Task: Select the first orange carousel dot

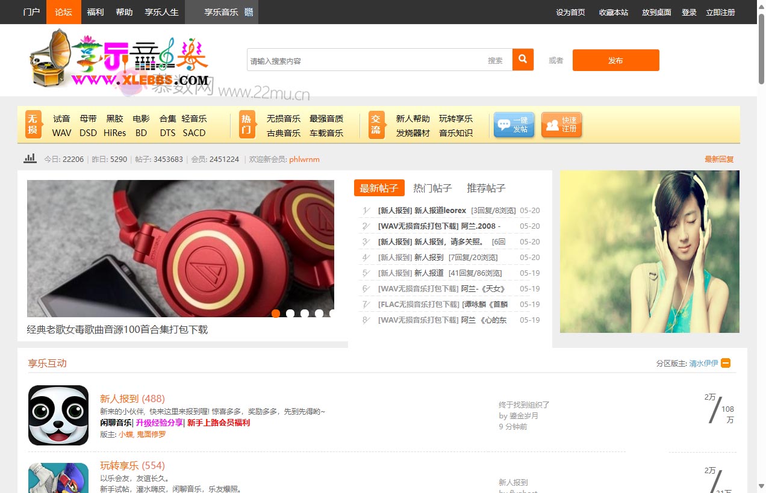Action: (276, 313)
